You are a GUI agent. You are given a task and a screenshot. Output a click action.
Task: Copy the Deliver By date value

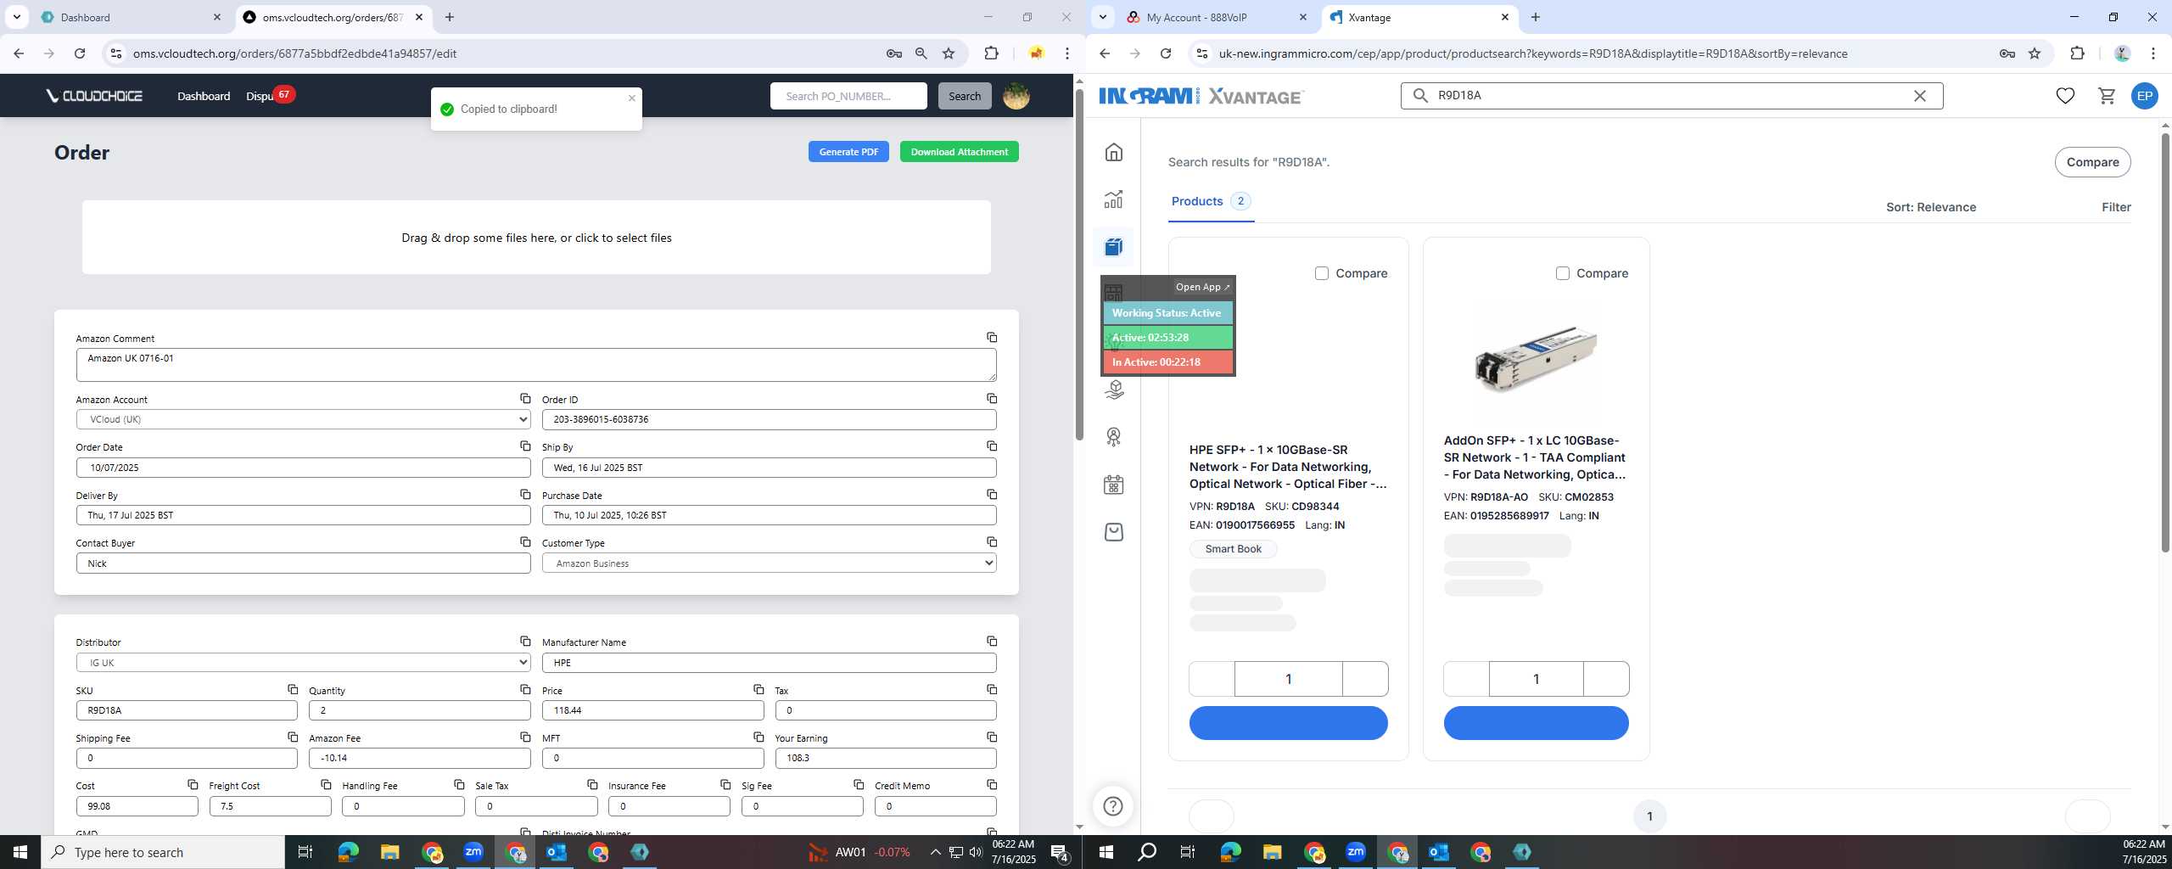(x=525, y=495)
